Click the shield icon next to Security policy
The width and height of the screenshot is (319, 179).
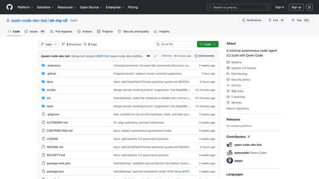pyautogui.click(x=228, y=80)
